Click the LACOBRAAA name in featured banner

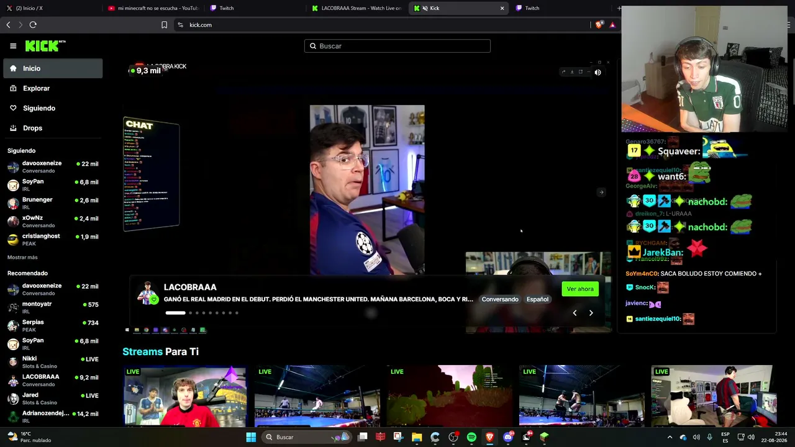[x=190, y=287]
